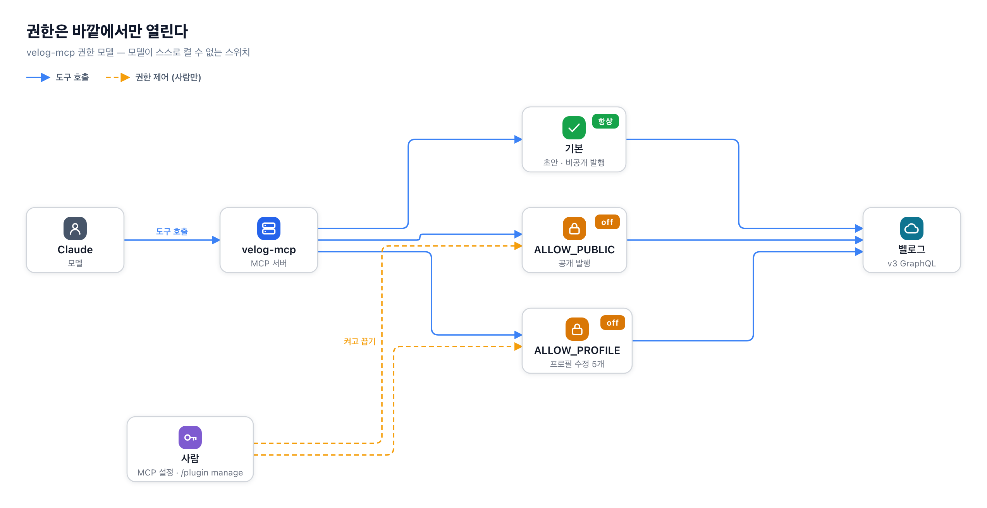Click the green checkmark icon on 기본
Screen dimensions: 987x508
(574, 128)
